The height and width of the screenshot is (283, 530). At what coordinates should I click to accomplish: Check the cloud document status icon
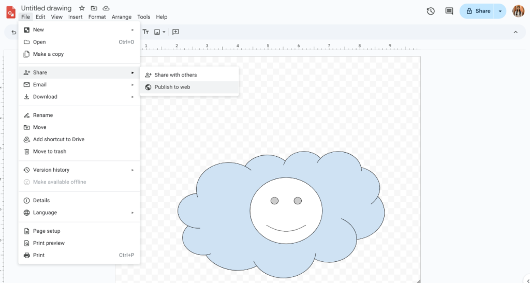click(x=106, y=8)
